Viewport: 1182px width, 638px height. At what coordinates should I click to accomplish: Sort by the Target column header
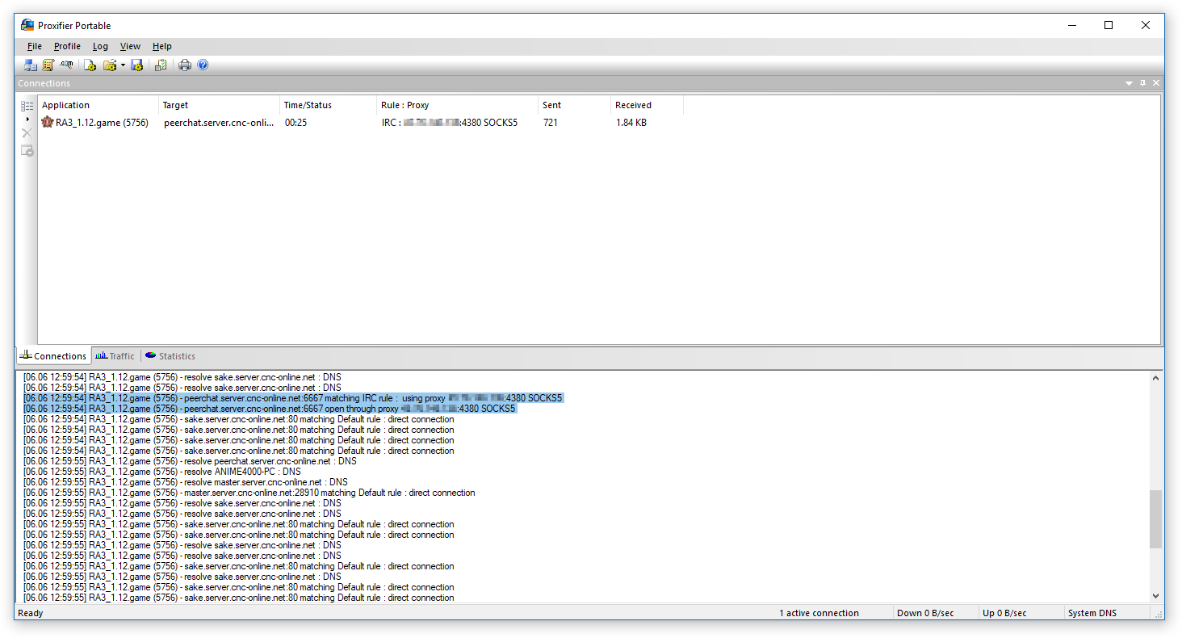pos(220,105)
